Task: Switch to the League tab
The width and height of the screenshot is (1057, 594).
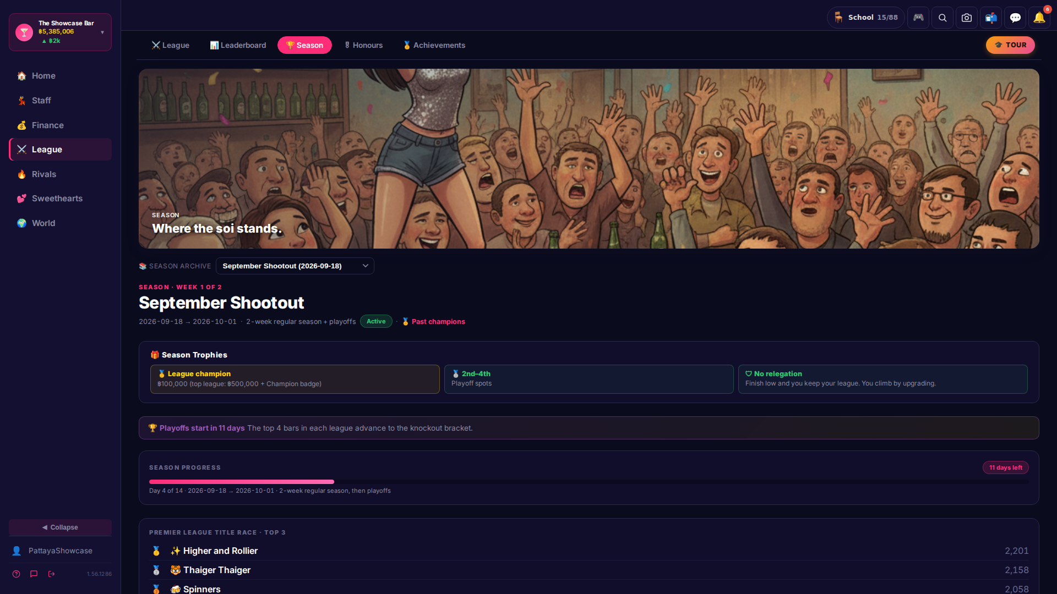Action: click(x=171, y=45)
